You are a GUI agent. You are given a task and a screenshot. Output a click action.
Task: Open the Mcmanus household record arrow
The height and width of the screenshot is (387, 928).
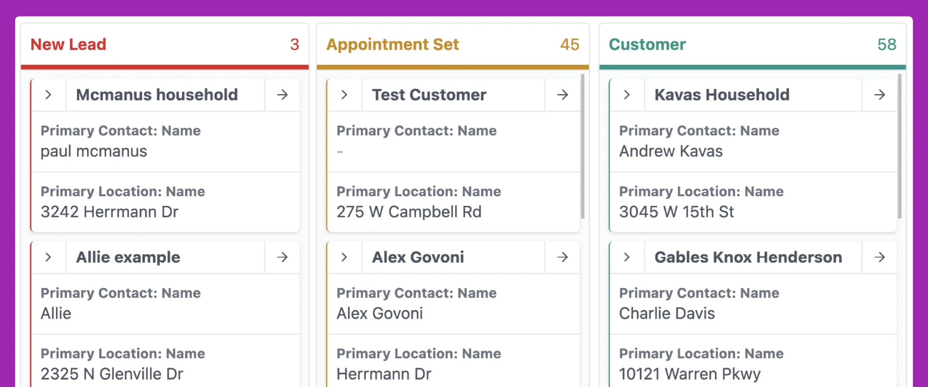click(x=282, y=95)
